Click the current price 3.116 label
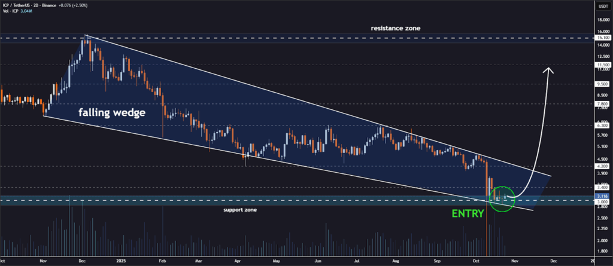The image size is (613, 266). [602, 195]
